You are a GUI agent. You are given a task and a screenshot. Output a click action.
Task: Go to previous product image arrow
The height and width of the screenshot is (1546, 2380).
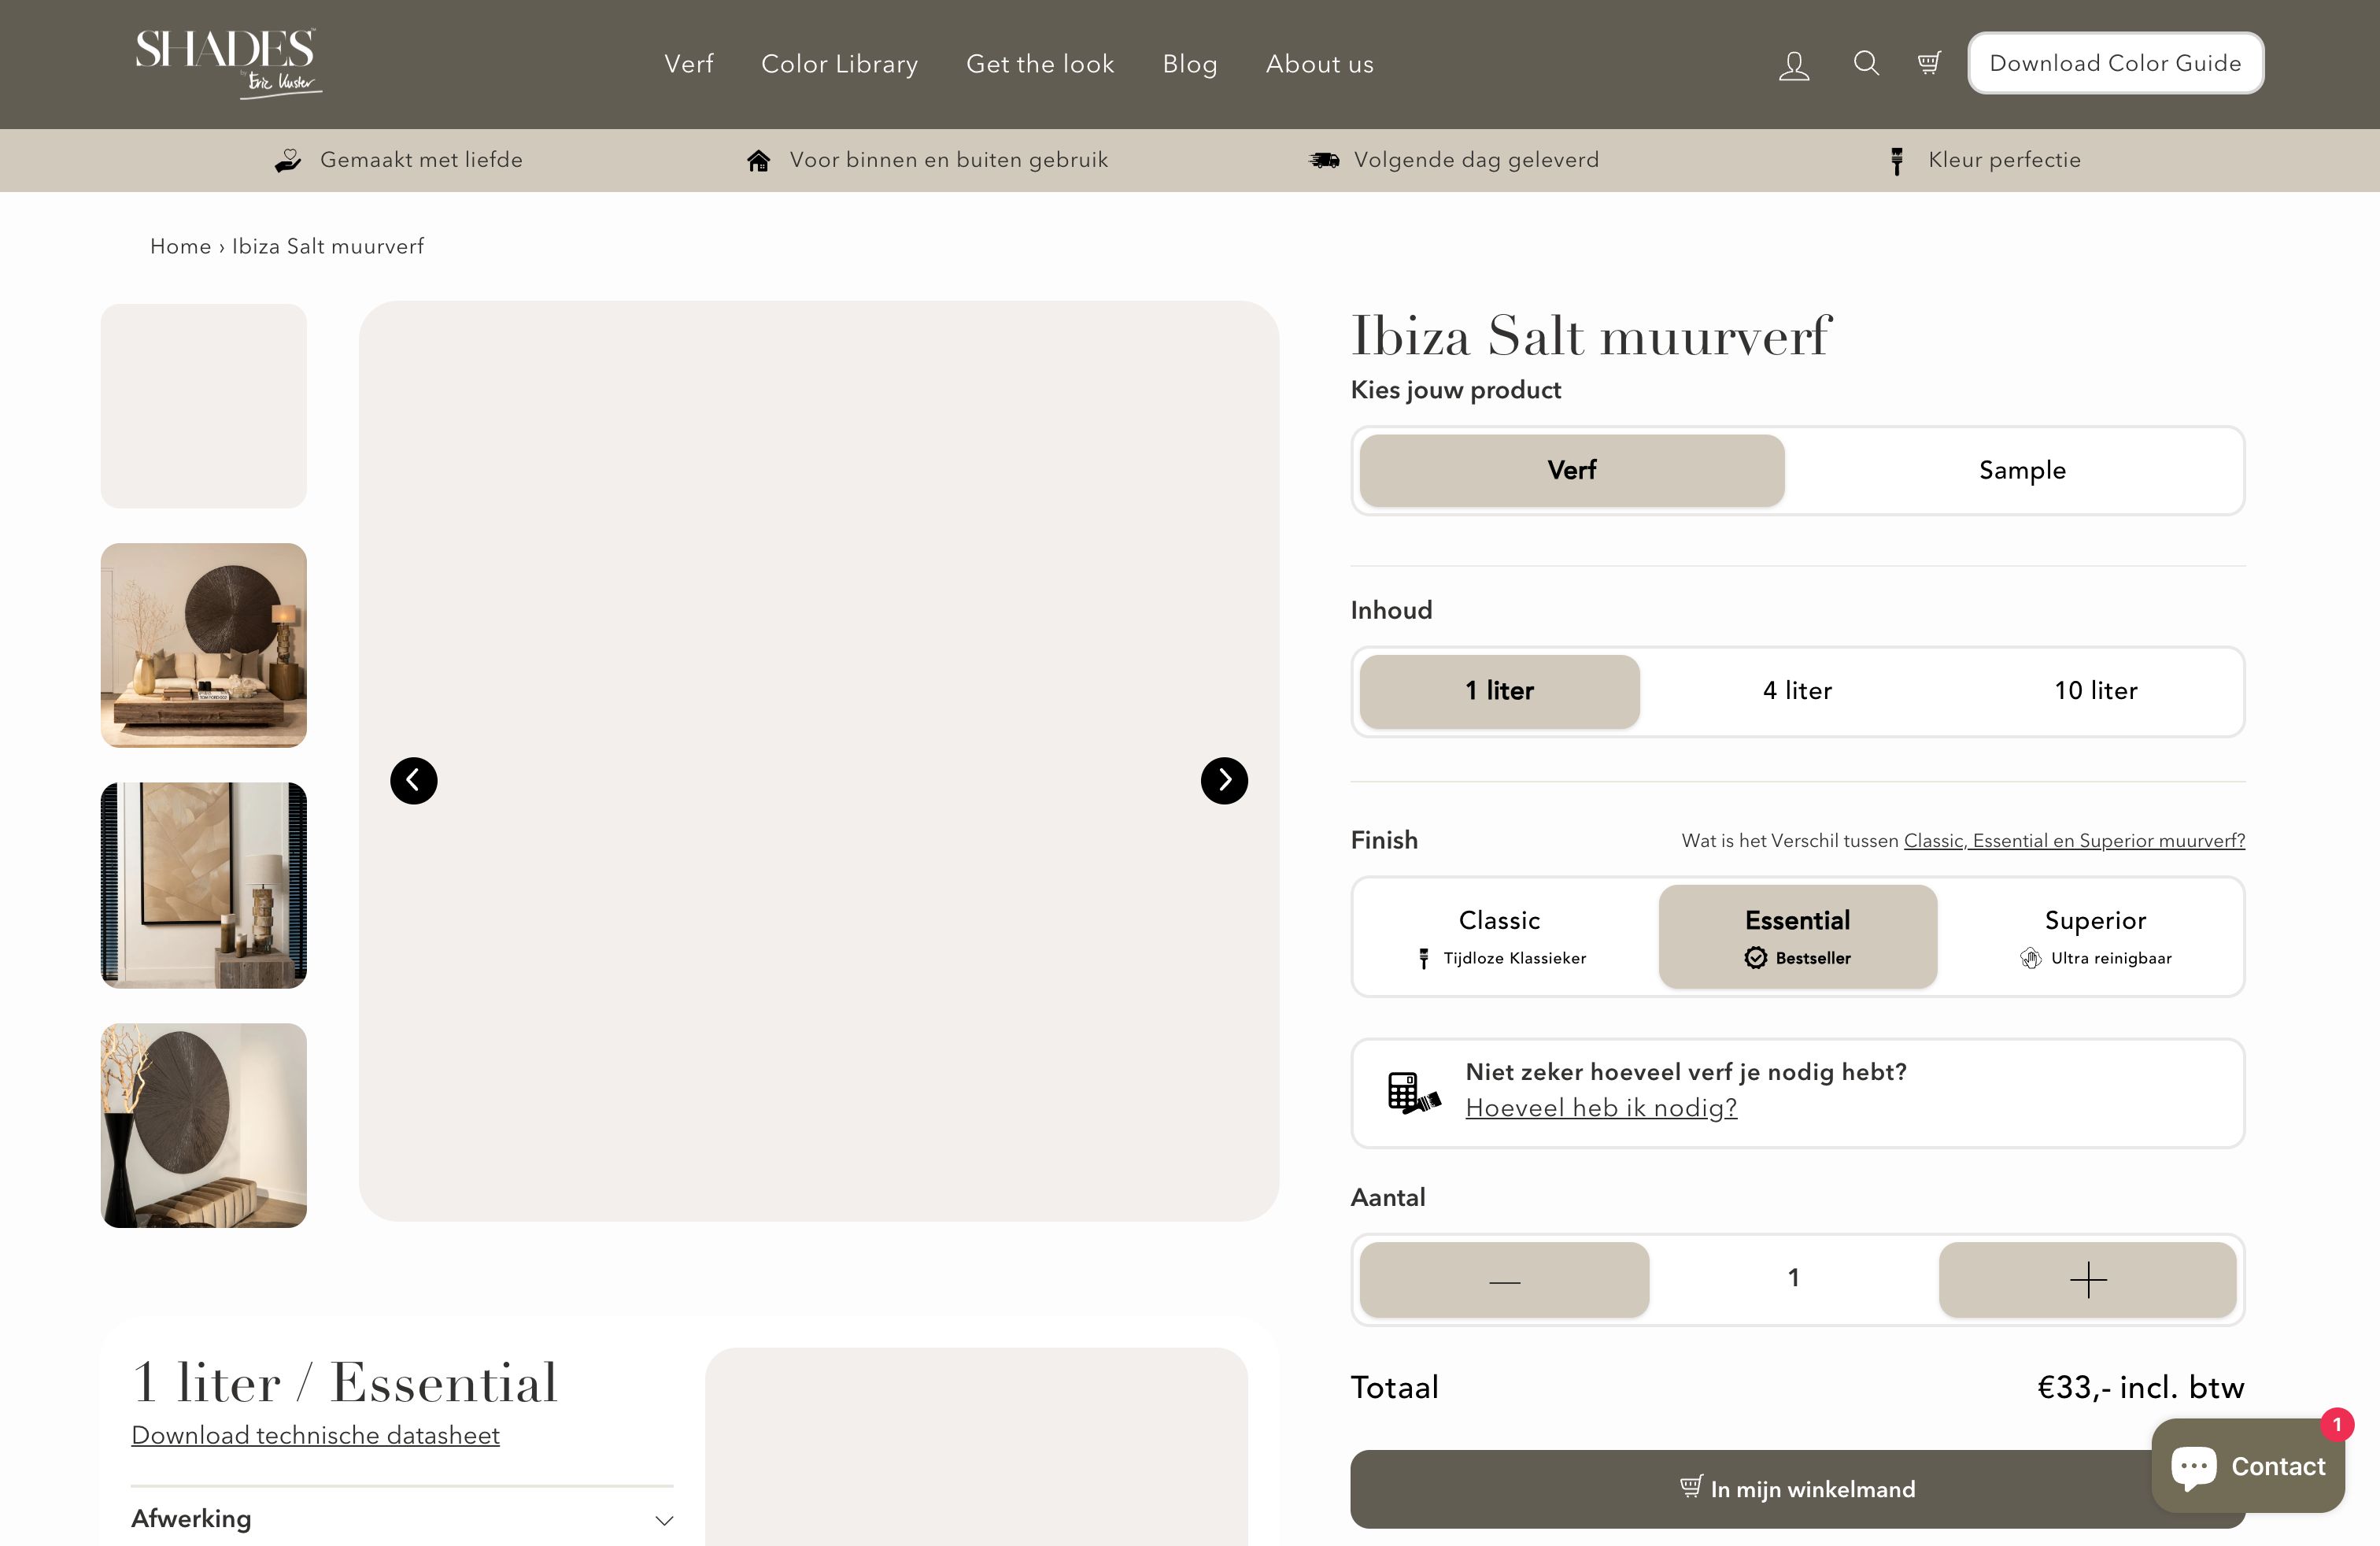(413, 780)
